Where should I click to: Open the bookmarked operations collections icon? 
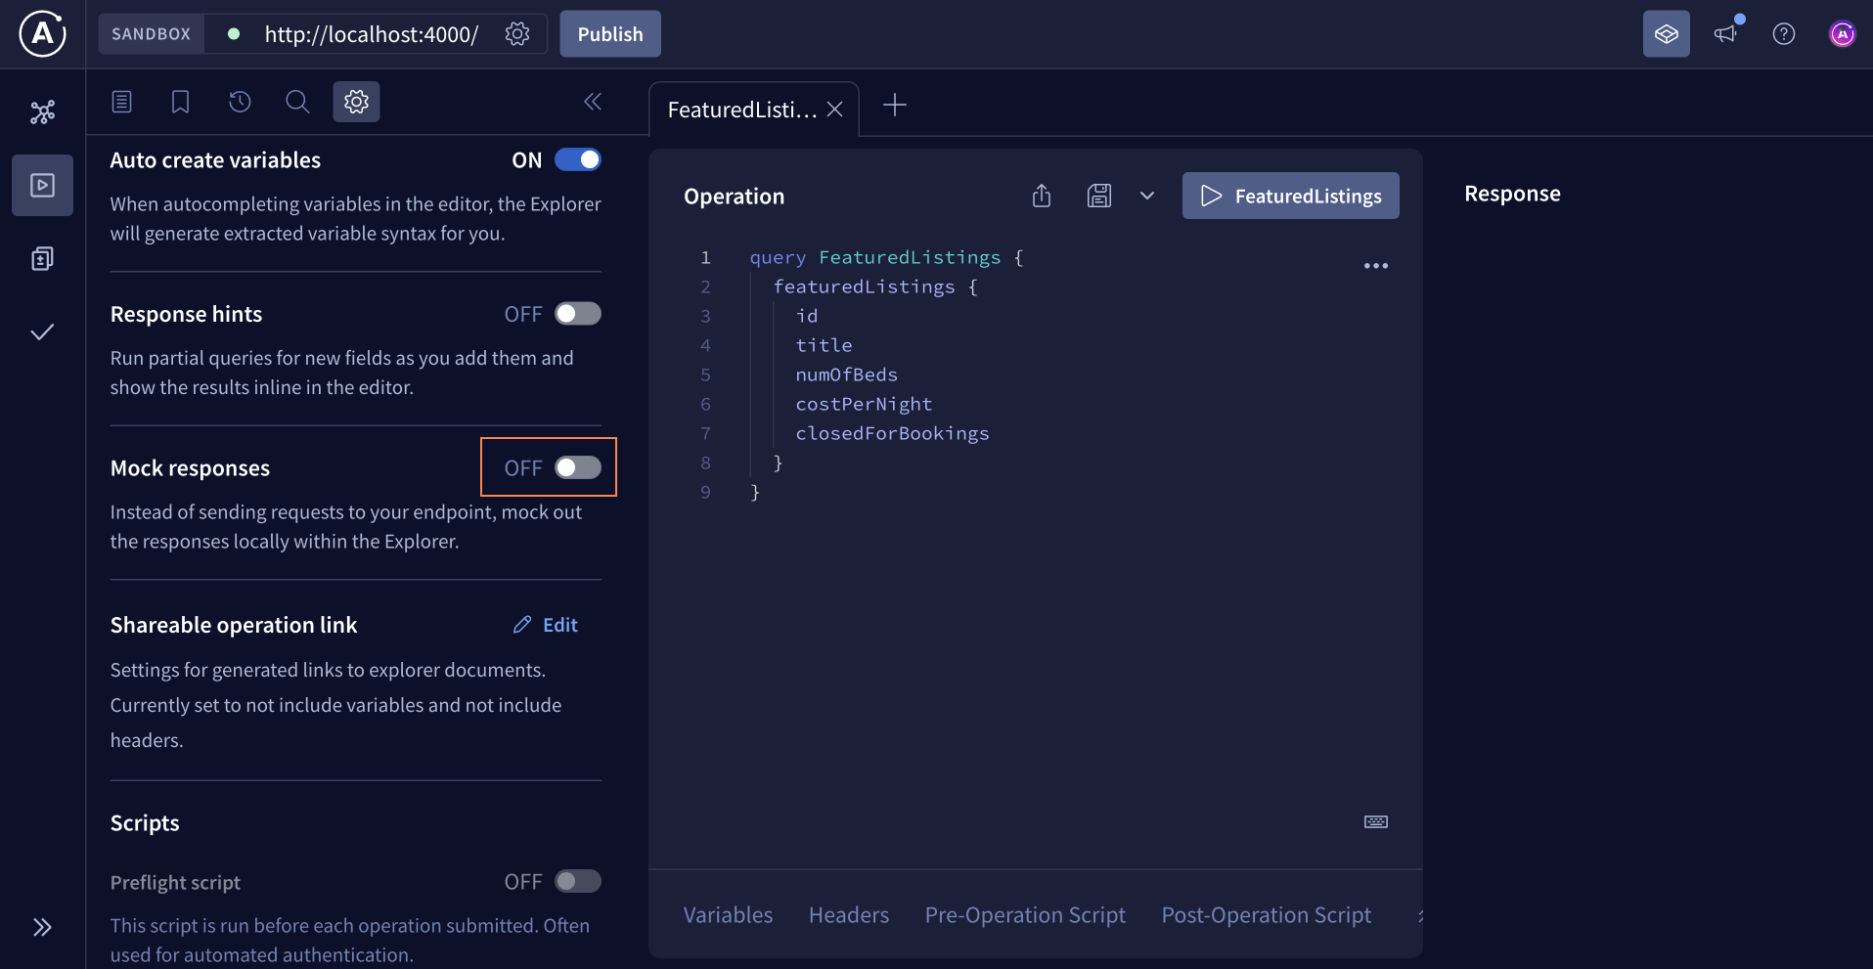point(180,102)
